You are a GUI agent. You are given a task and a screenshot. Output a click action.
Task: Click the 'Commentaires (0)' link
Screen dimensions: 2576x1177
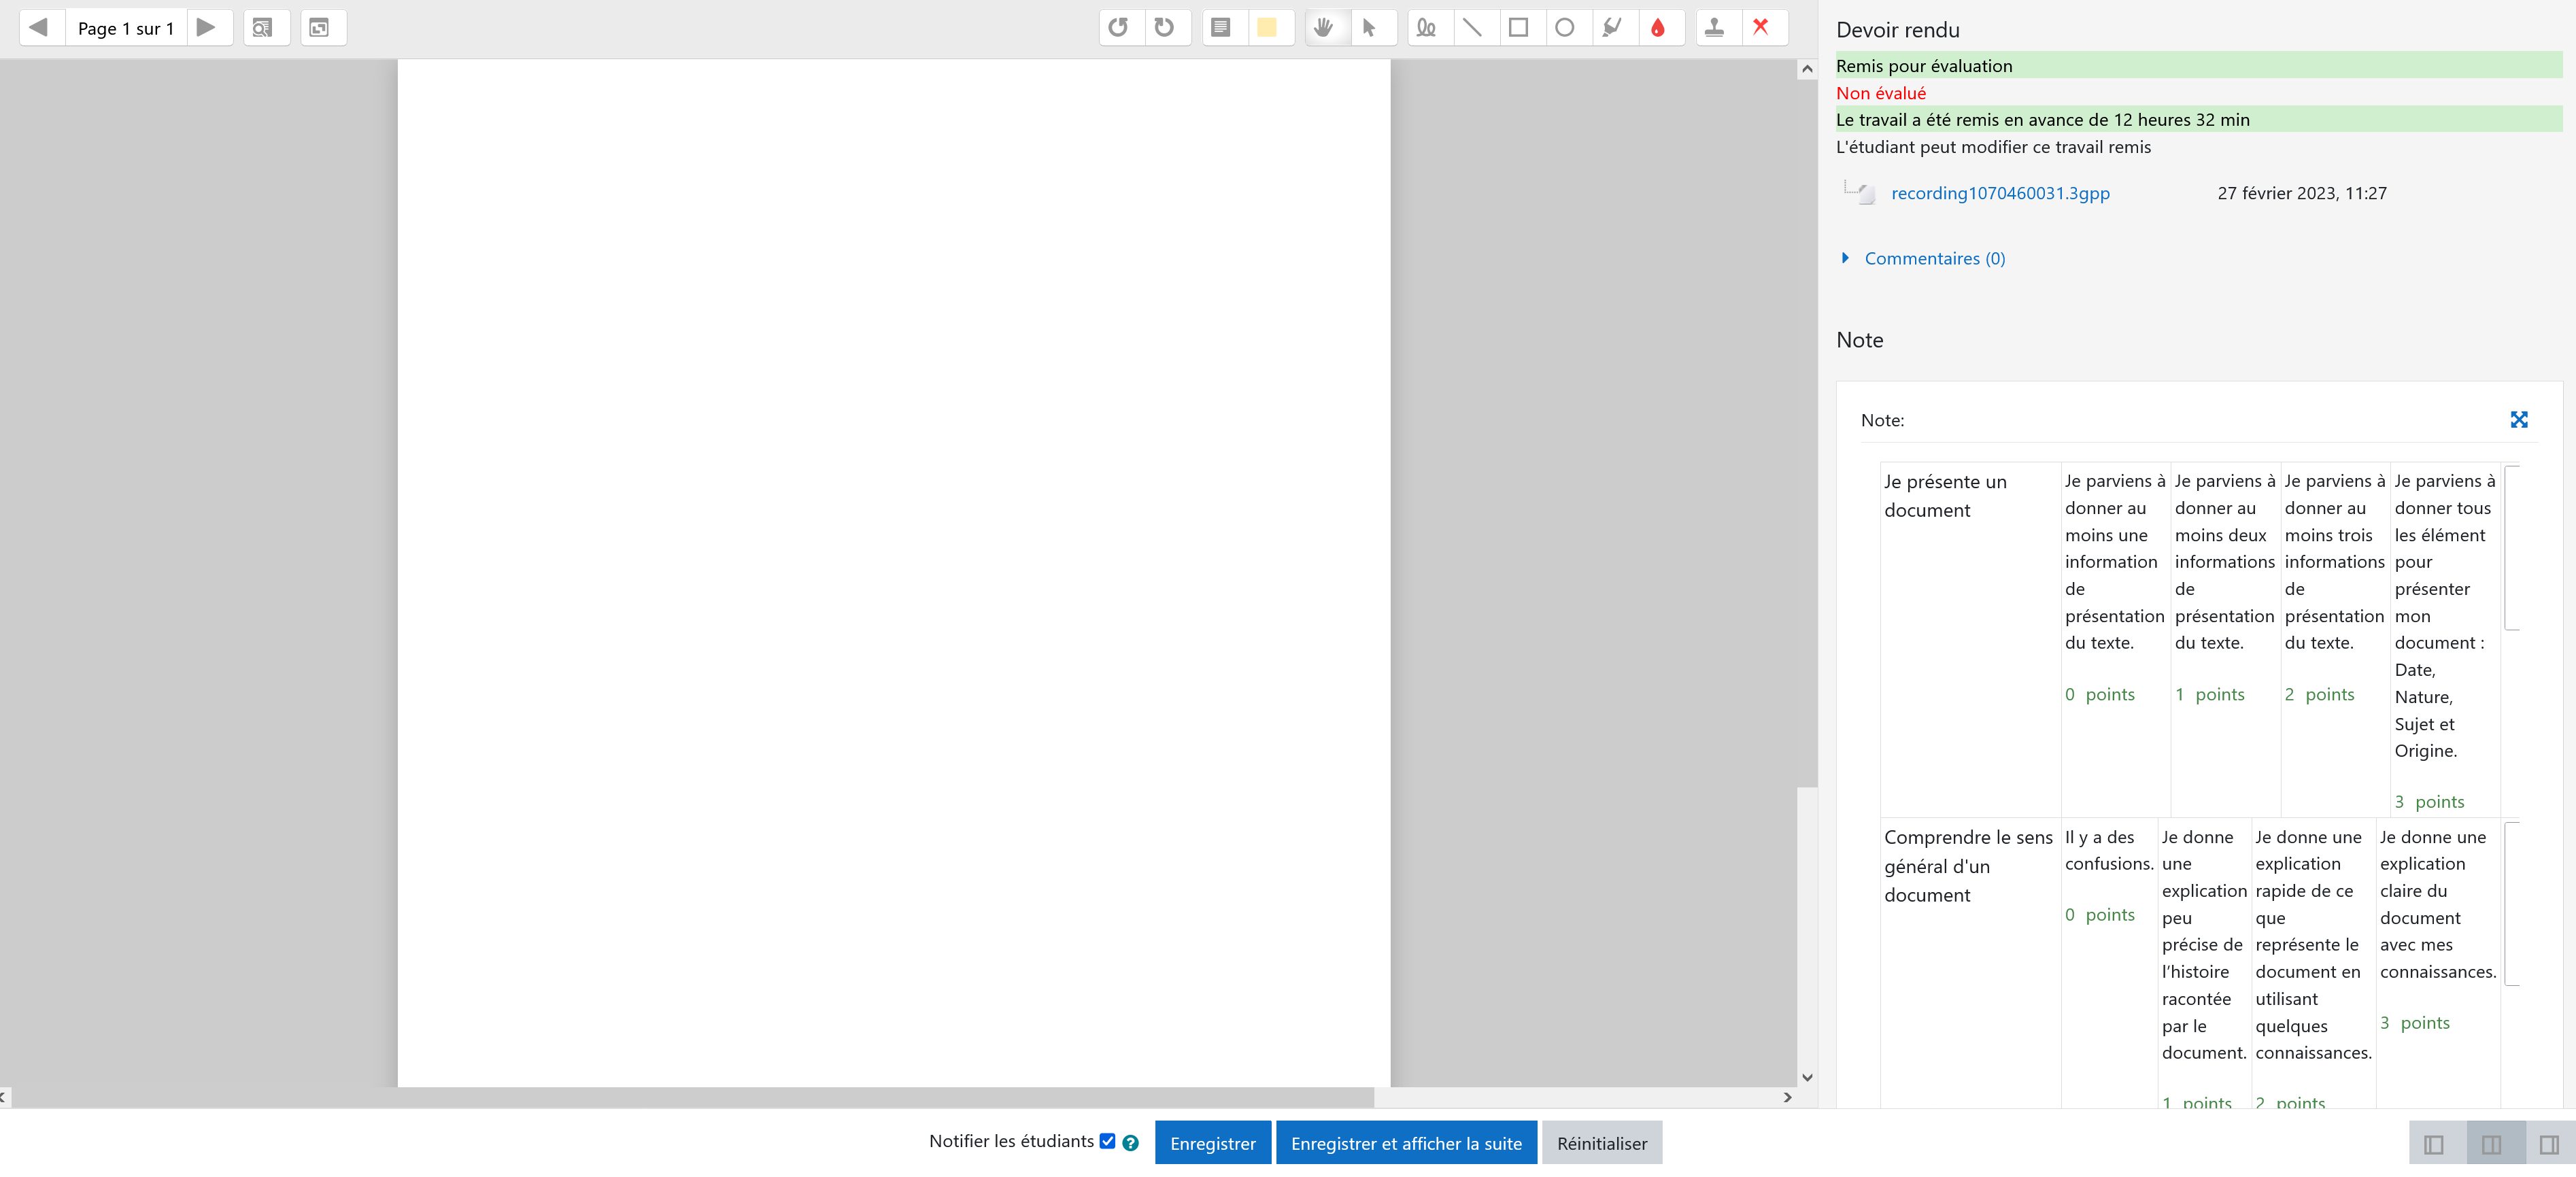(x=1935, y=259)
